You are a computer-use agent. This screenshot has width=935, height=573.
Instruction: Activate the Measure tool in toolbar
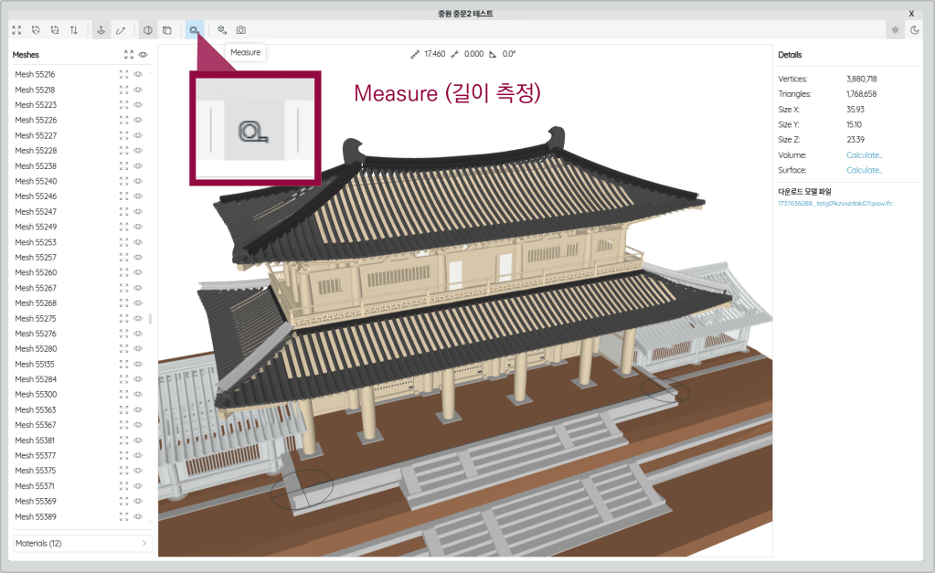coord(194,30)
